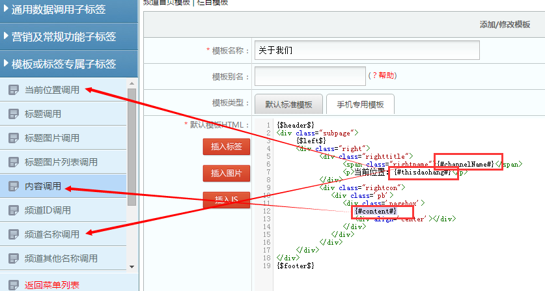Click the icon beside 标题图片调用

(x=13, y=138)
